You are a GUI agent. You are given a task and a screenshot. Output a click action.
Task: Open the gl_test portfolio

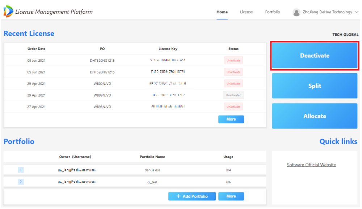(152, 182)
